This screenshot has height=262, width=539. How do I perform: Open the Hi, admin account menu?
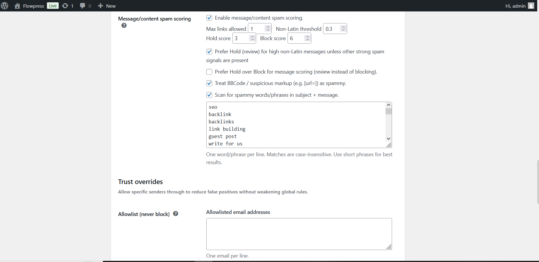[520, 6]
